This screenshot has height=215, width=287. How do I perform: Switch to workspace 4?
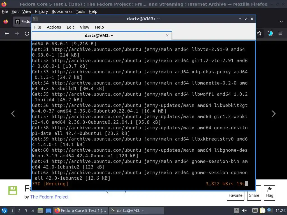(x=33, y=211)
